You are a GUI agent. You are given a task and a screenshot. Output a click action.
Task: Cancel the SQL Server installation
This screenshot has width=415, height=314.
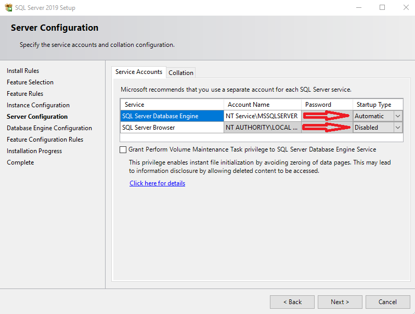tap(387, 302)
